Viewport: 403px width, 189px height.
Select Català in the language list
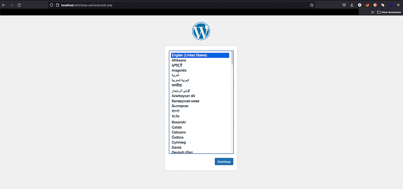coord(200,127)
